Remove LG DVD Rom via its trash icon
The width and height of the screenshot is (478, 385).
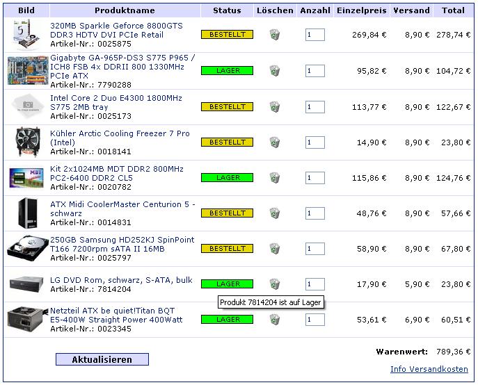[x=275, y=284]
